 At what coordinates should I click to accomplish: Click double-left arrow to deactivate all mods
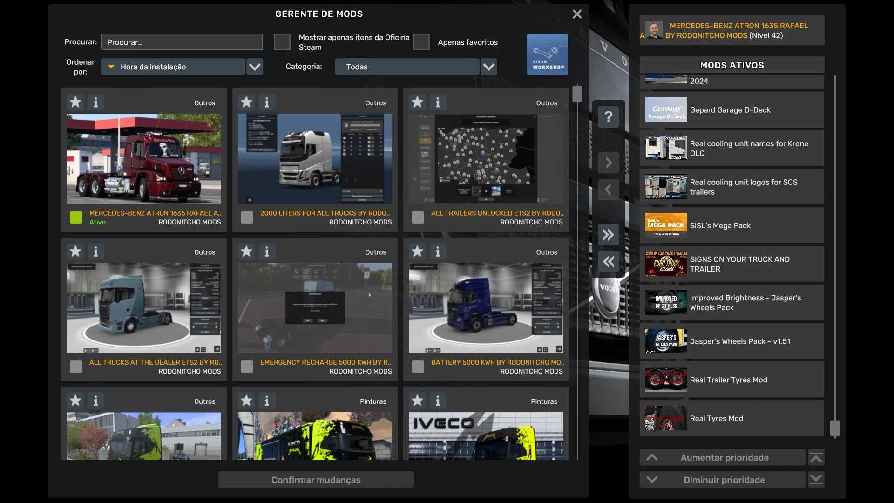click(608, 262)
